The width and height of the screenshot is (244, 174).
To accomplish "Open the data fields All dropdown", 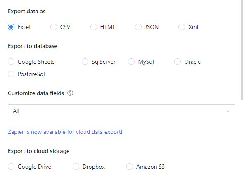I will [x=121, y=111].
